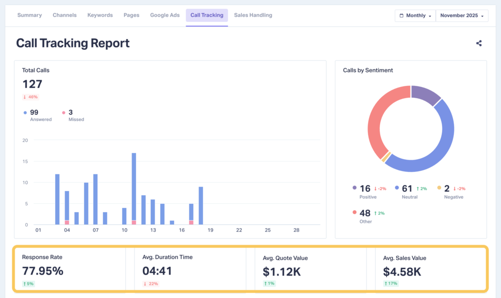Open the Google Ads tab
The width and height of the screenshot is (501, 298).
point(165,15)
